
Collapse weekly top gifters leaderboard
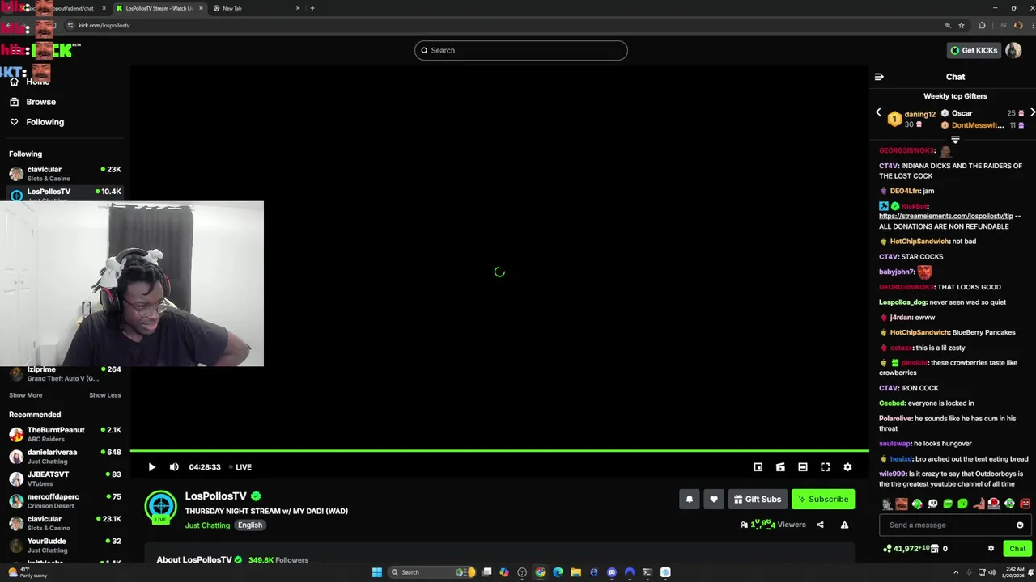pos(955,140)
